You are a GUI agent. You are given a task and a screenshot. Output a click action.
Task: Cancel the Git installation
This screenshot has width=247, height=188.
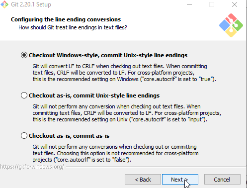[222, 179]
